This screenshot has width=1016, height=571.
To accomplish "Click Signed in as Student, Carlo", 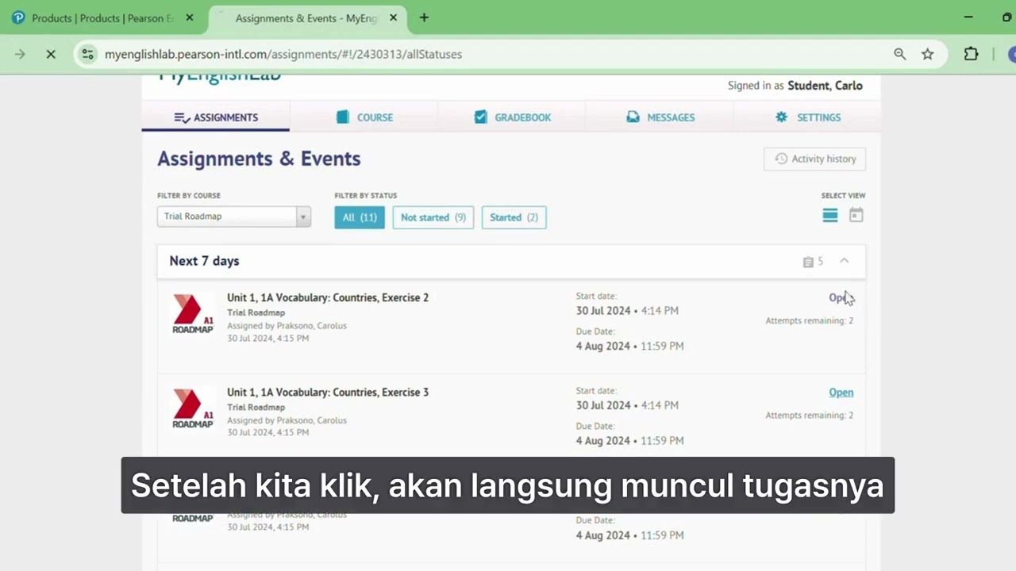I will click(795, 86).
